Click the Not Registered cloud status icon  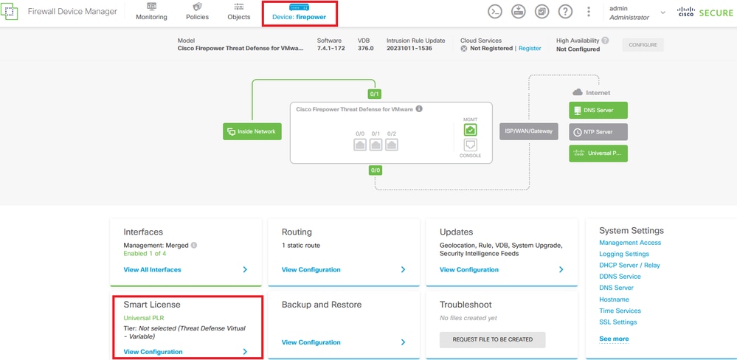click(x=464, y=49)
